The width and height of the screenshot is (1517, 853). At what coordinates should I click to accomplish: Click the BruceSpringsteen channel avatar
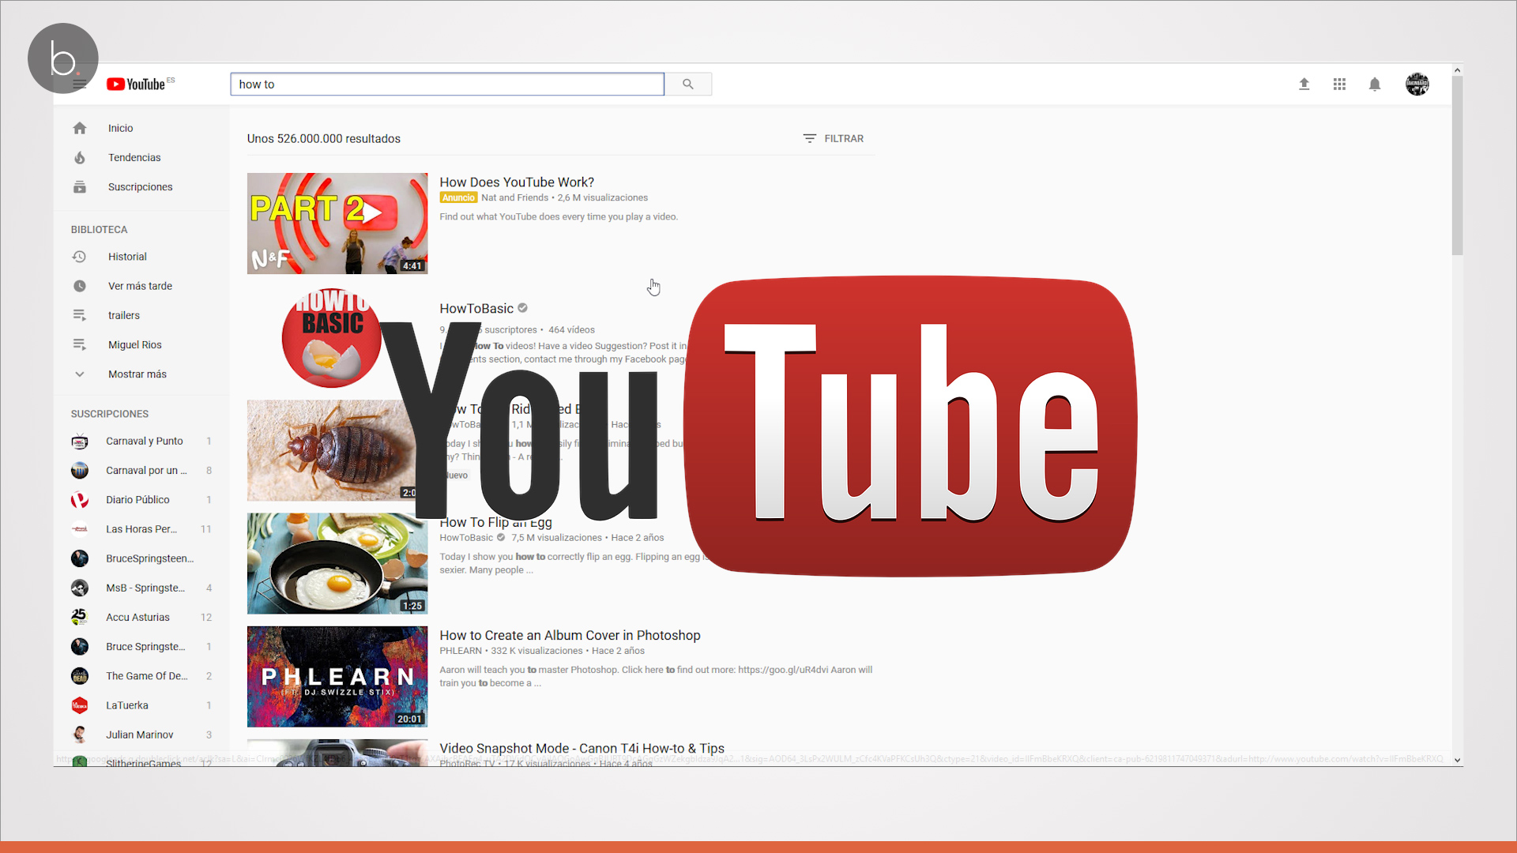tap(80, 558)
